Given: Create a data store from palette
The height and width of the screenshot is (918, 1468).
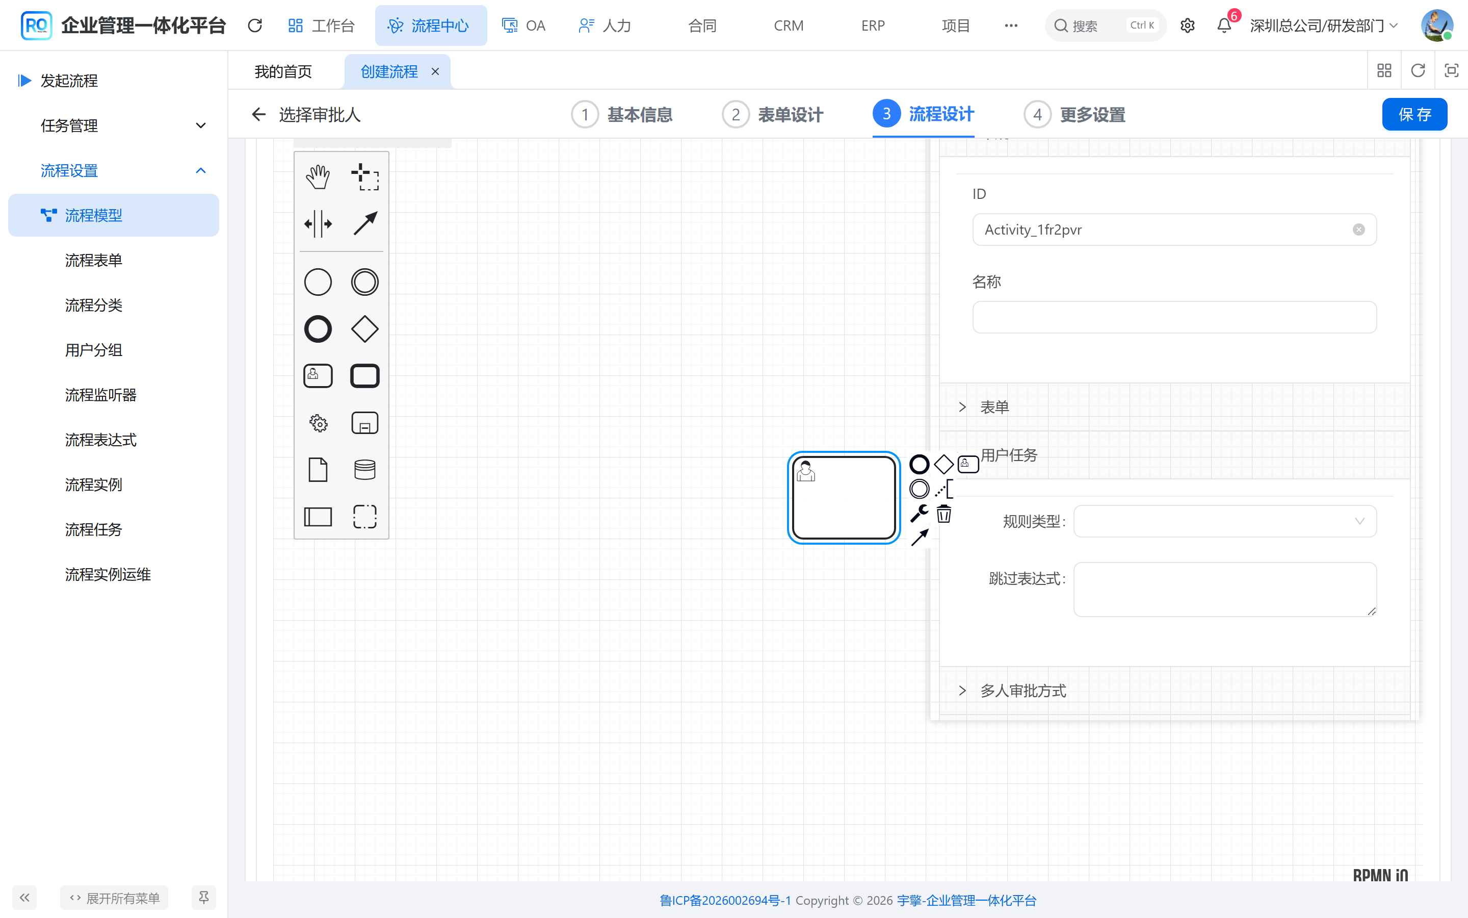Looking at the screenshot, I should [364, 470].
